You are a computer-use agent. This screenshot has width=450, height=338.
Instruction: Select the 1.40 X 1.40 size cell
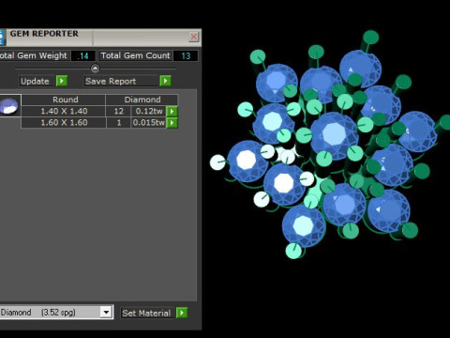coord(64,111)
